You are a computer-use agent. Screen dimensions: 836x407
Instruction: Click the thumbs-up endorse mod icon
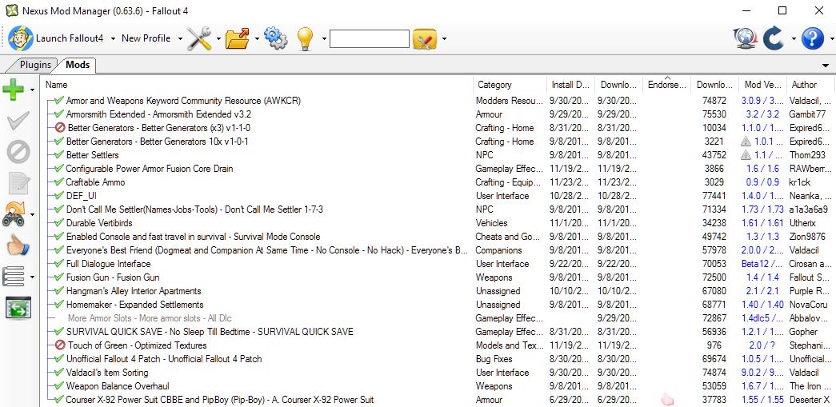(17, 246)
